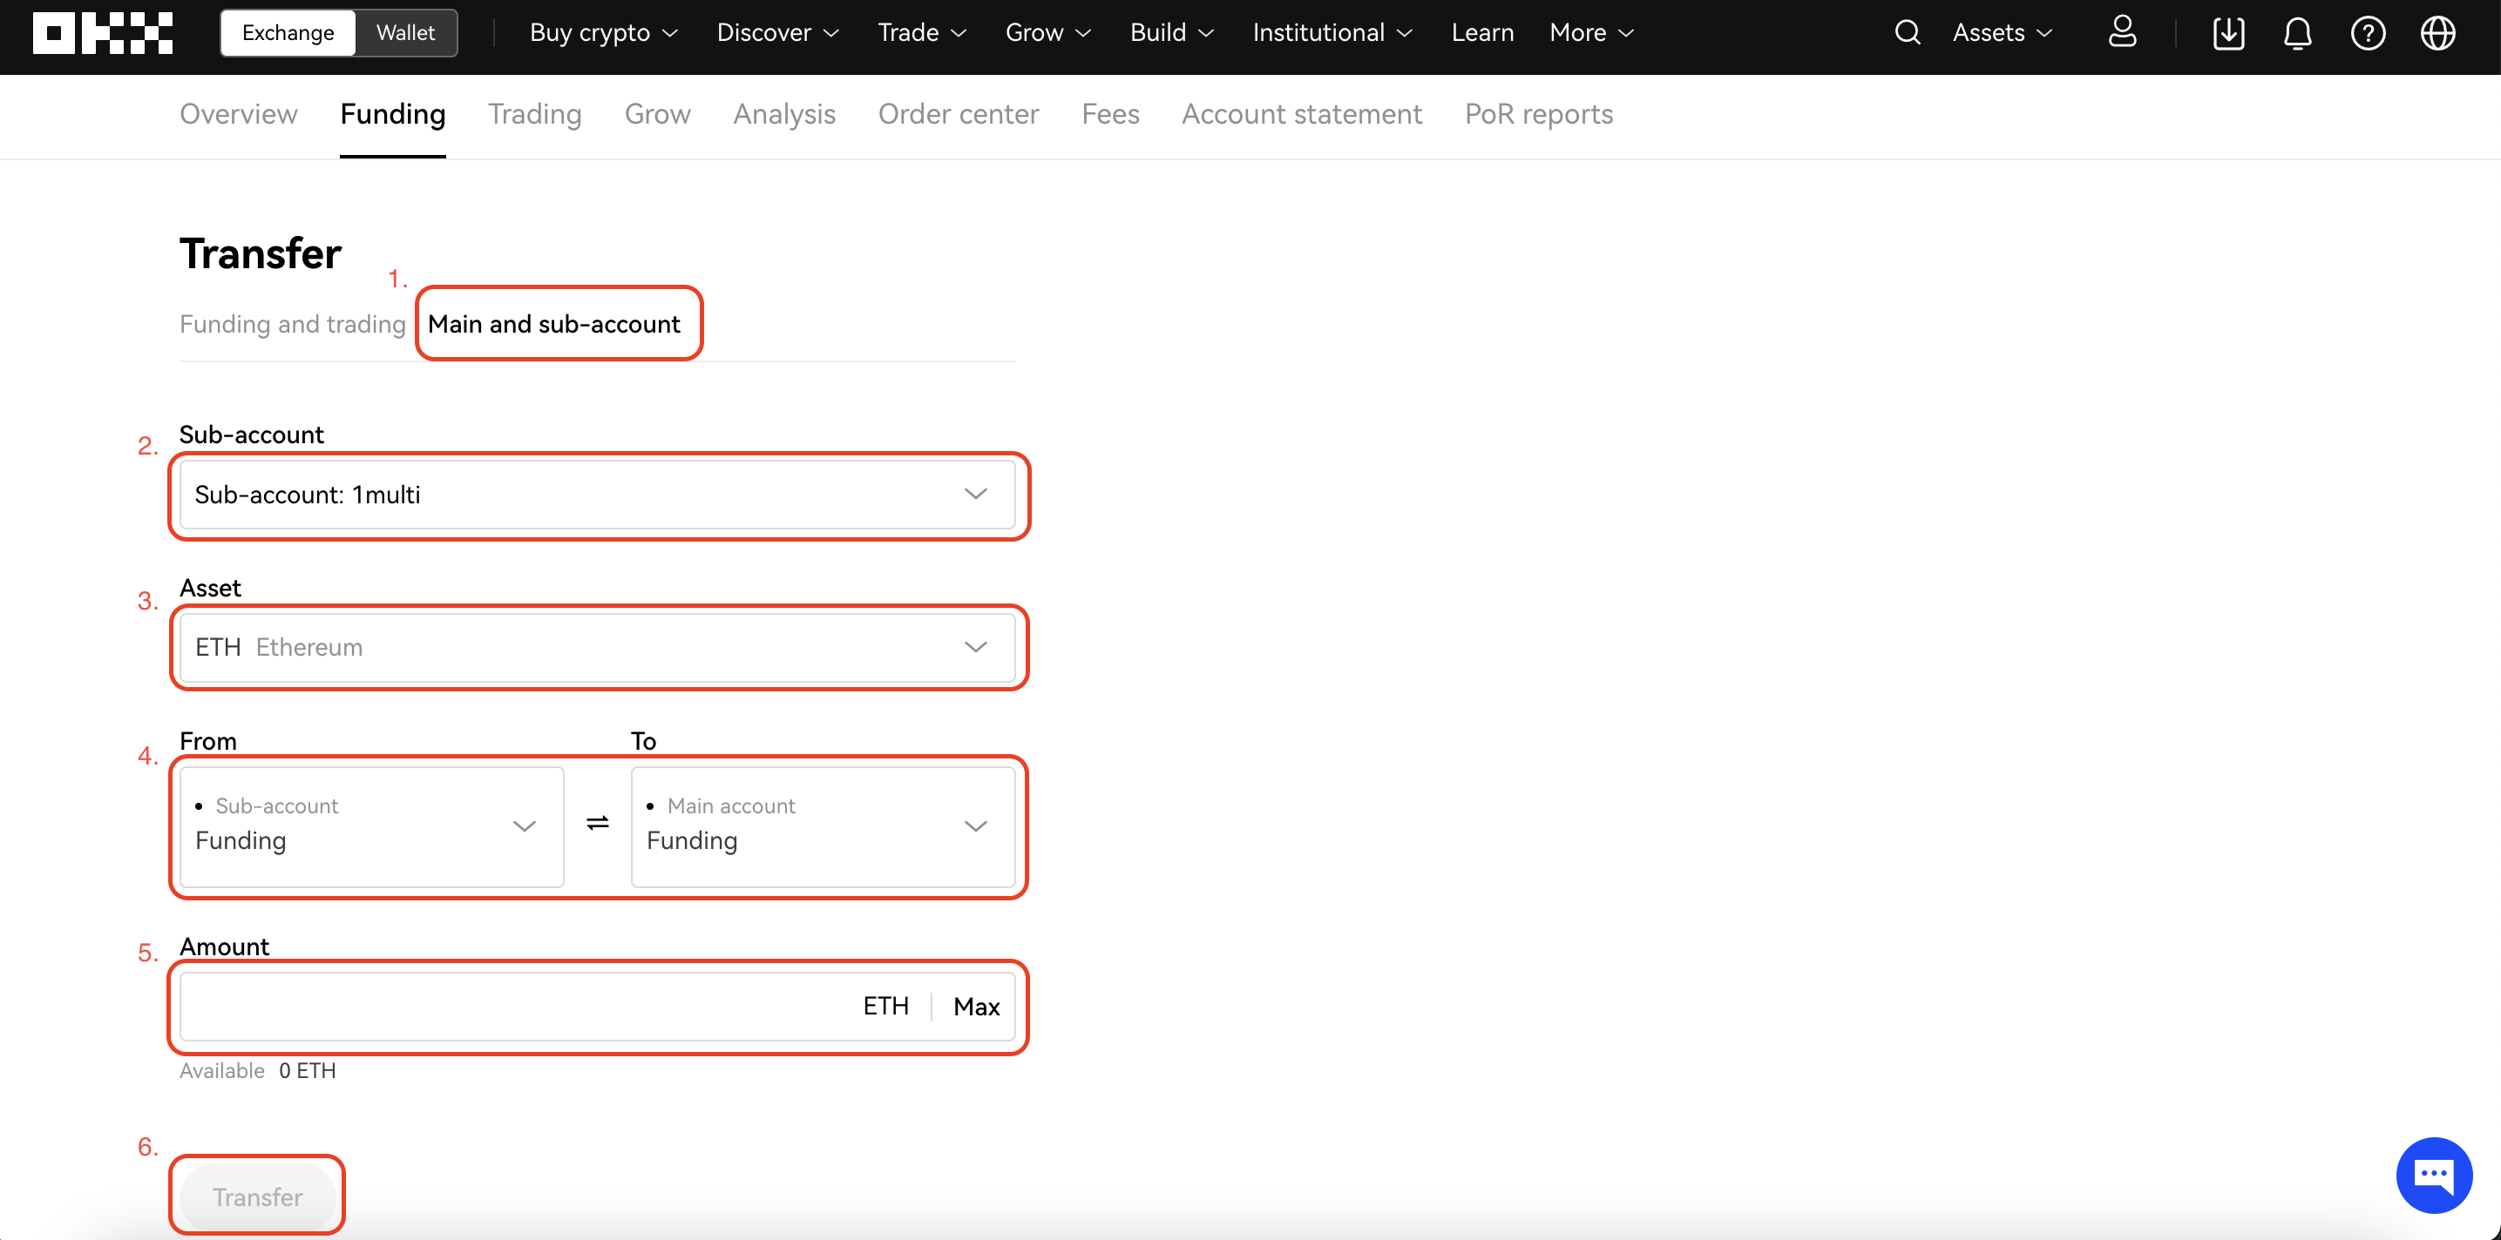Click the Max amount button

[x=976, y=1007]
